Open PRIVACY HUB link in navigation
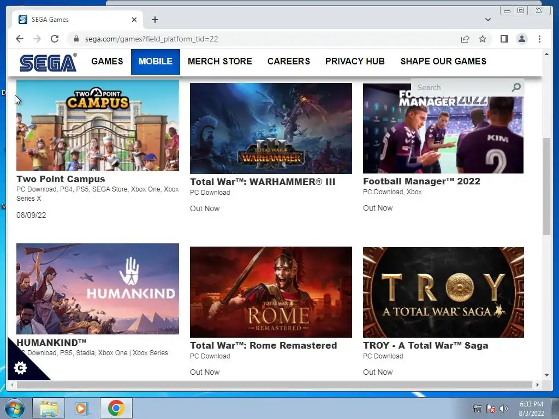Viewport: 559px width, 419px height. pos(355,61)
